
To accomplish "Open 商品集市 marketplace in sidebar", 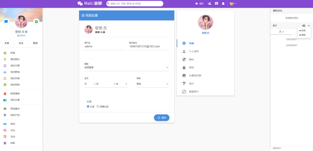I will pyautogui.click(x=21, y=109).
